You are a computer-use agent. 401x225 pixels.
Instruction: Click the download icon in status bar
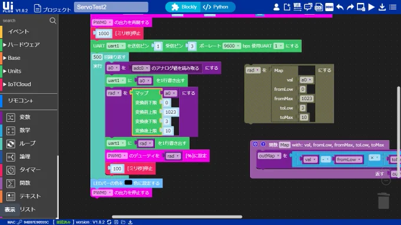point(130,222)
